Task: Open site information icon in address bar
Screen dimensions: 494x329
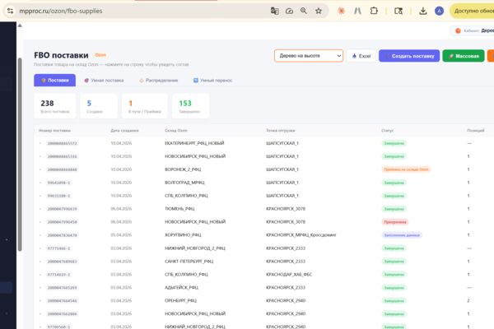Action: pyautogui.click(x=10, y=11)
